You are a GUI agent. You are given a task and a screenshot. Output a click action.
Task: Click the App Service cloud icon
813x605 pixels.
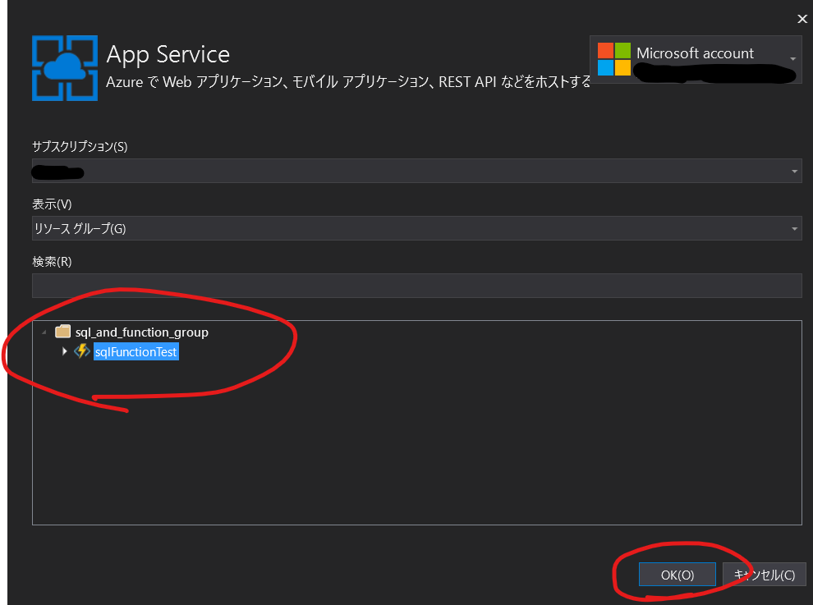click(65, 68)
